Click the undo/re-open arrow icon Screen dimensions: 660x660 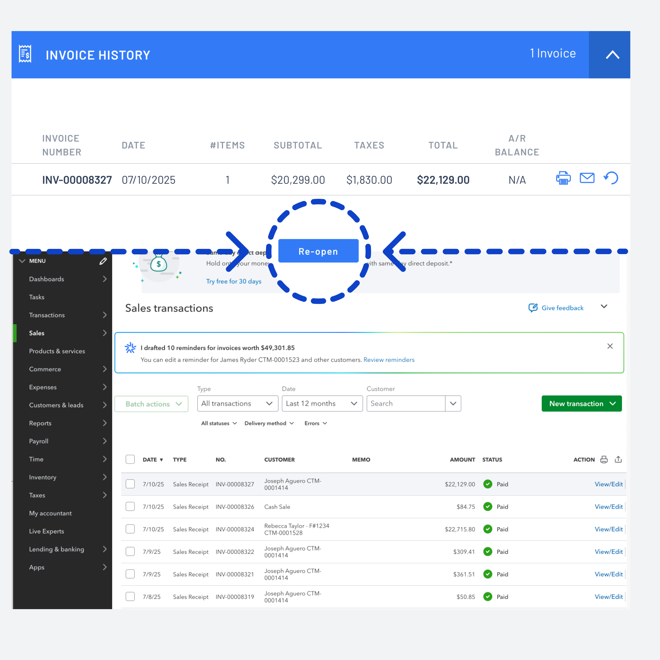[611, 178]
